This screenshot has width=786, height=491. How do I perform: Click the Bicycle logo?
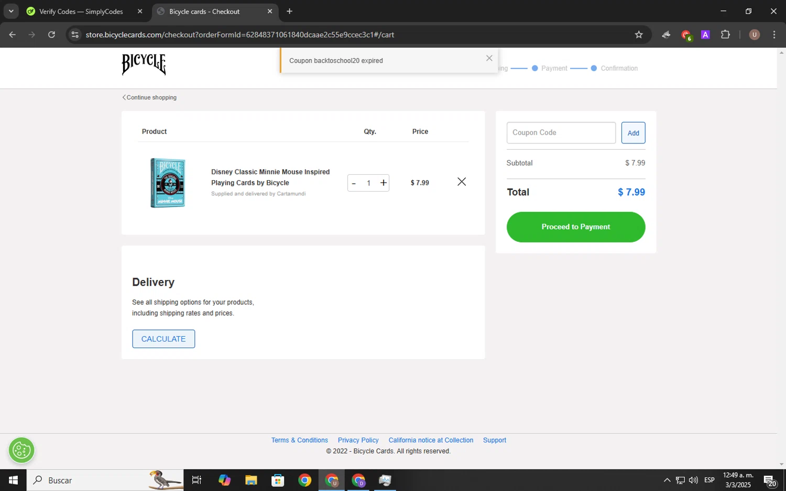click(144, 64)
